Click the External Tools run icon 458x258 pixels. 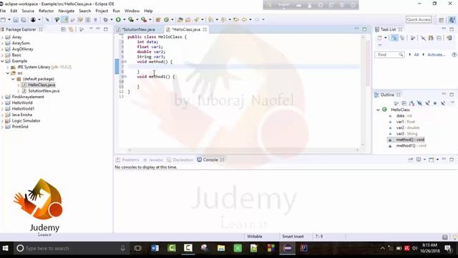[144, 19]
